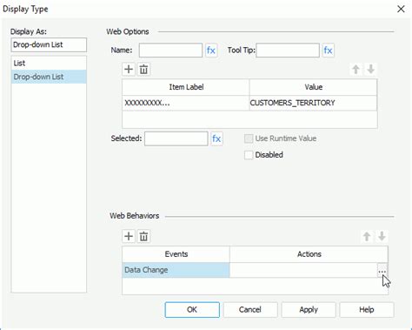Image resolution: width=412 pixels, height=330 pixels.
Task: Focus the Tool Tip input field
Action: (288, 51)
